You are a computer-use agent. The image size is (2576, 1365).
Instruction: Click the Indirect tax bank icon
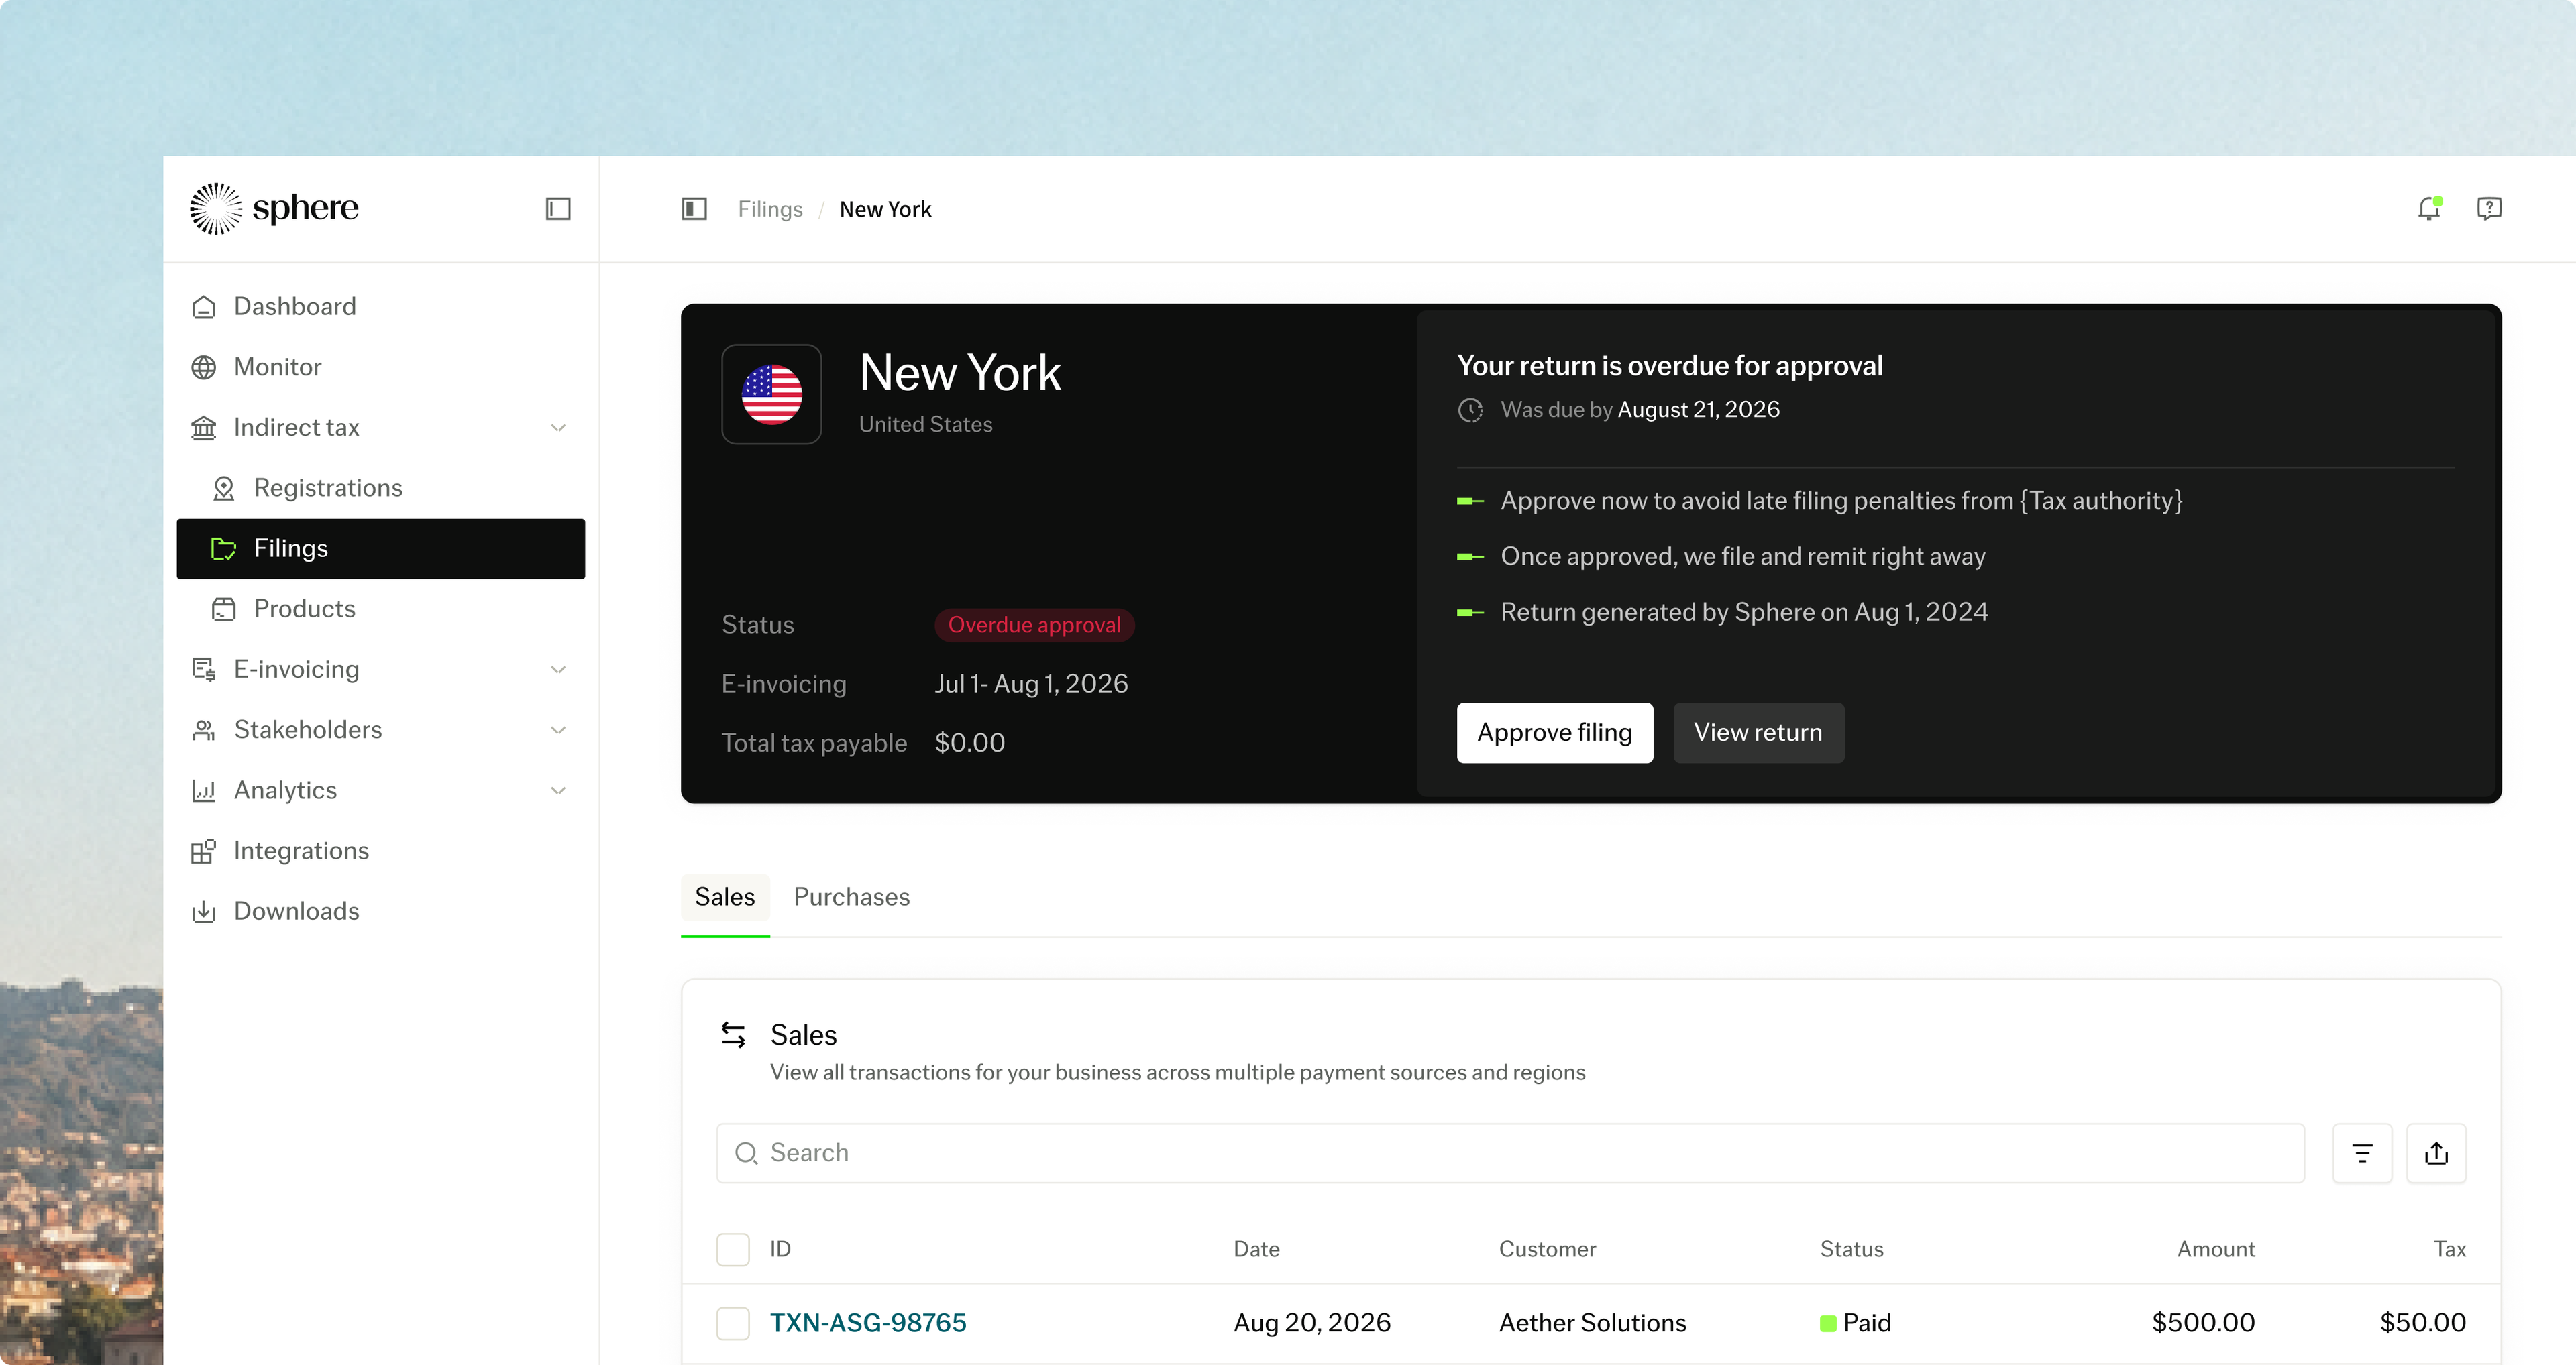(x=204, y=428)
